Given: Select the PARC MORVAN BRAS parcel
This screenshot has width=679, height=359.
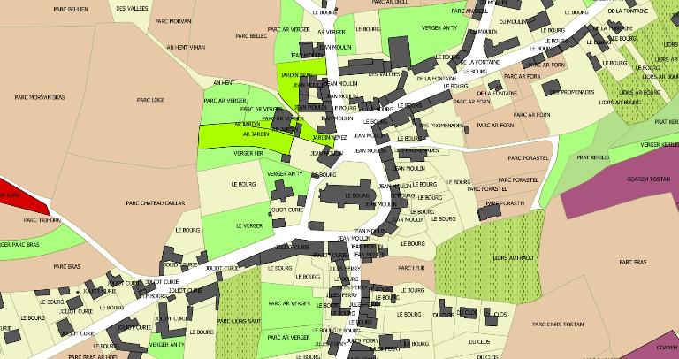Looking at the screenshot, I should (x=40, y=97).
